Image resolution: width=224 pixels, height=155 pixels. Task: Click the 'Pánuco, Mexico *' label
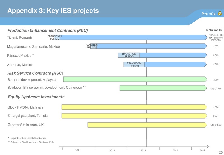pos(20,55)
